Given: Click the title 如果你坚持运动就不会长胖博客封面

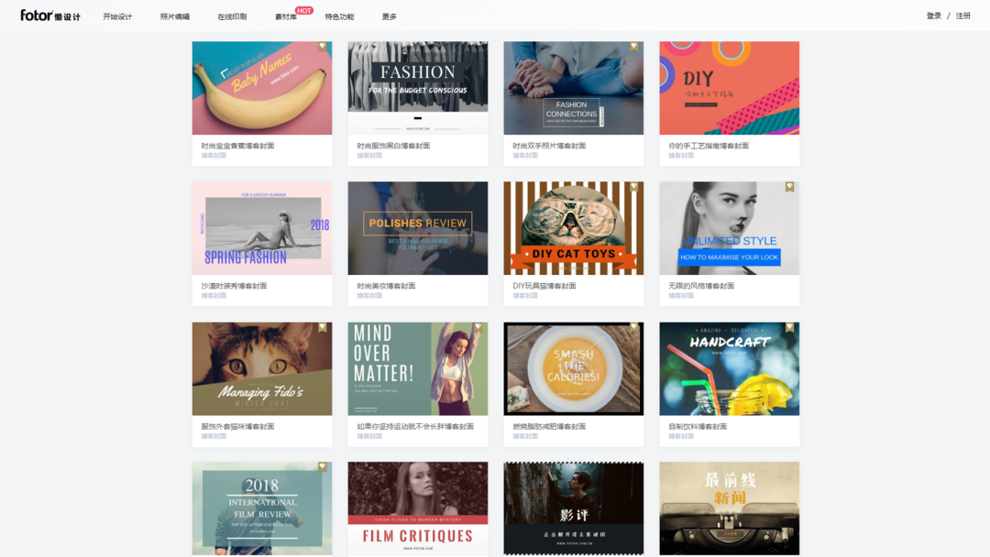Looking at the screenshot, I should point(415,426).
